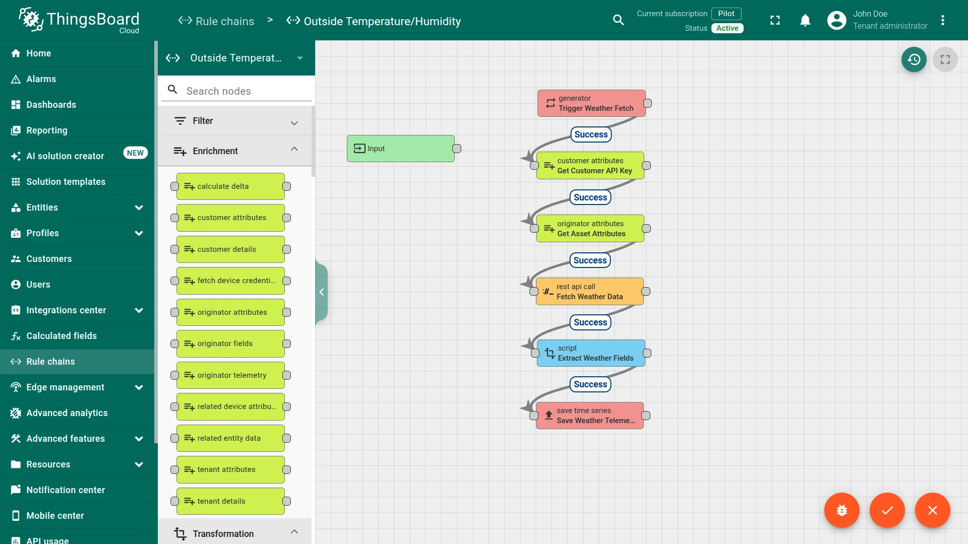Expand the Filter node group
Image resolution: width=968 pixels, height=544 pixels.
[x=235, y=121]
